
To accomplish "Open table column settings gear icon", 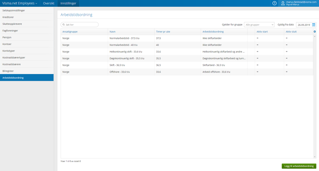I will pyautogui.click(x=315, y=32).
